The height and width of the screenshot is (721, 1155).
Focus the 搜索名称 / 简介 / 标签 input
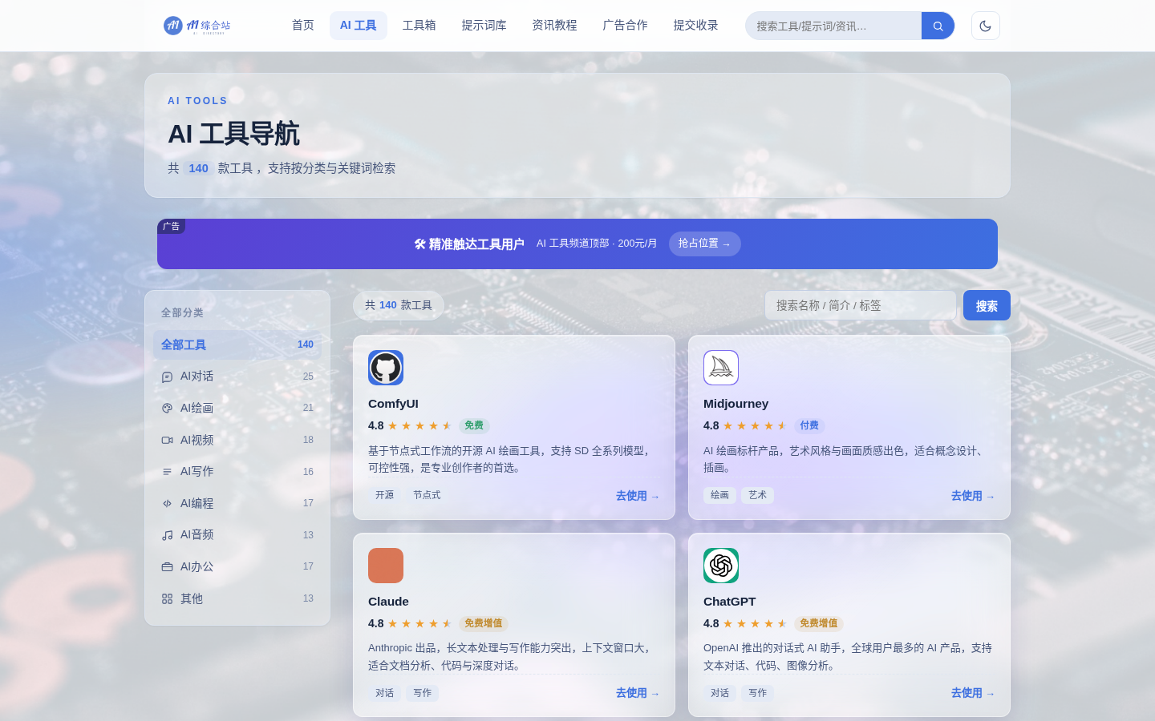(x=861, y=305)
